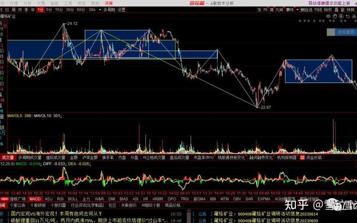The width and height of the screenshot is (357, 223).
Task: Switch to the 5分 period
Action: pos(49,10)
